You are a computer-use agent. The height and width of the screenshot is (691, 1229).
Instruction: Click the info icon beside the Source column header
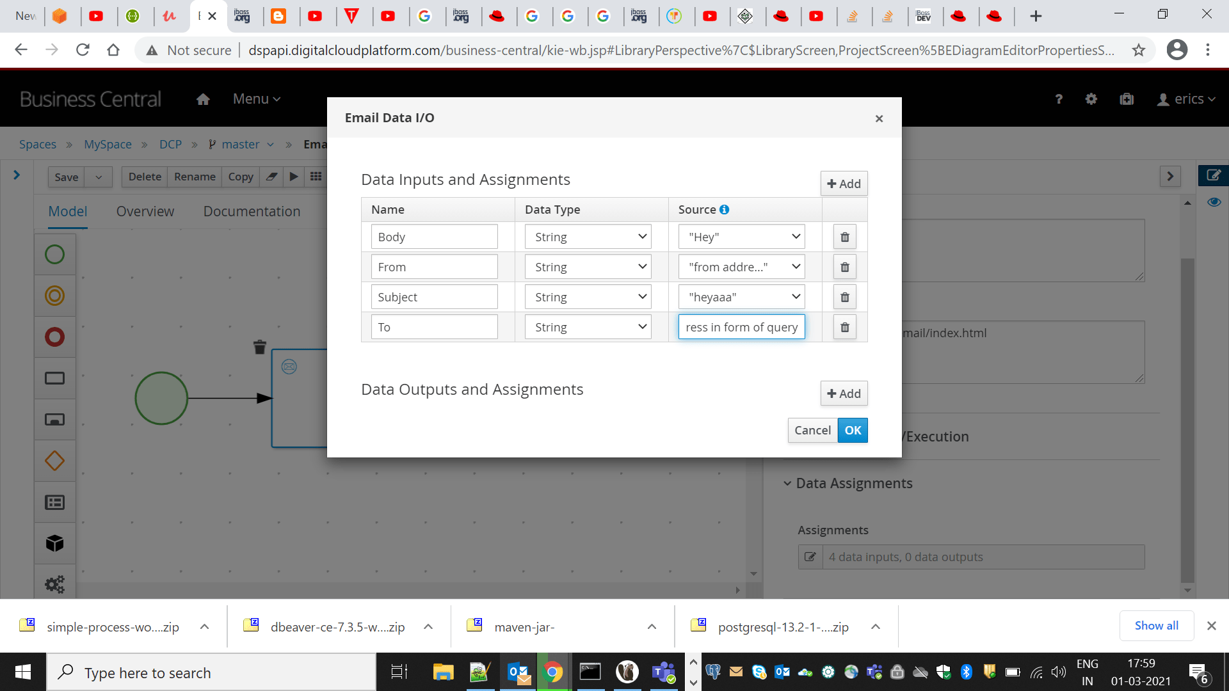(725, 209)
